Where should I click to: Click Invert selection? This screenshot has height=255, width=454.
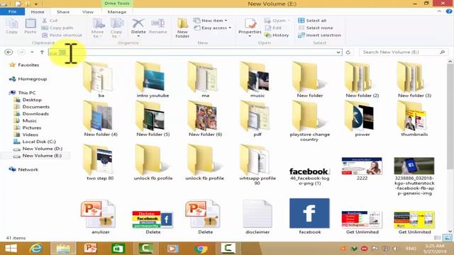(319, 35)
